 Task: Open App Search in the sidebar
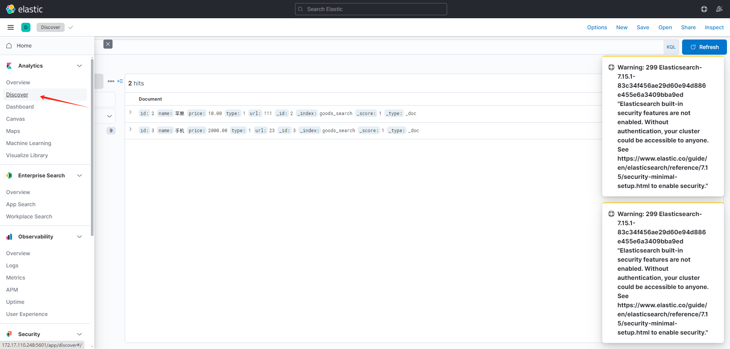(x=21, y=204)
